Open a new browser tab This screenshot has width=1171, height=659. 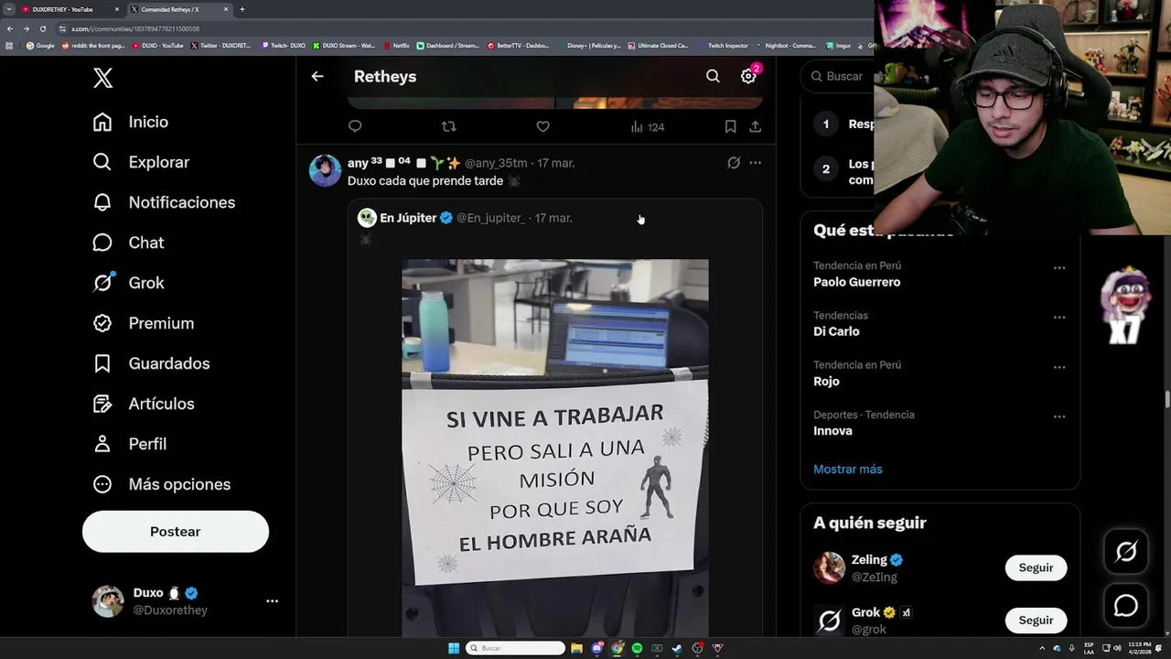click(242, 9)
